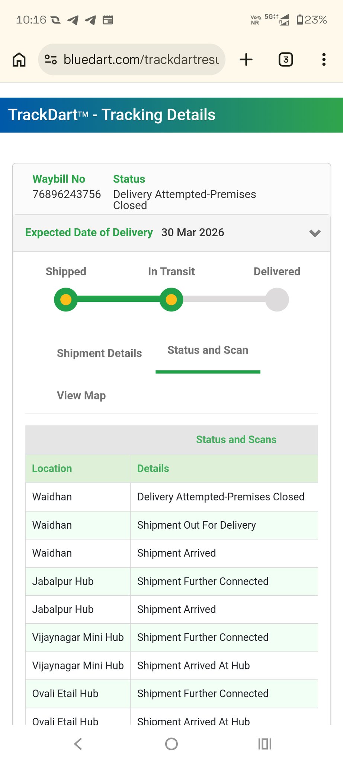Open the View Map tab
Viewport: 343px width, 763px height.
click(81, 396)
